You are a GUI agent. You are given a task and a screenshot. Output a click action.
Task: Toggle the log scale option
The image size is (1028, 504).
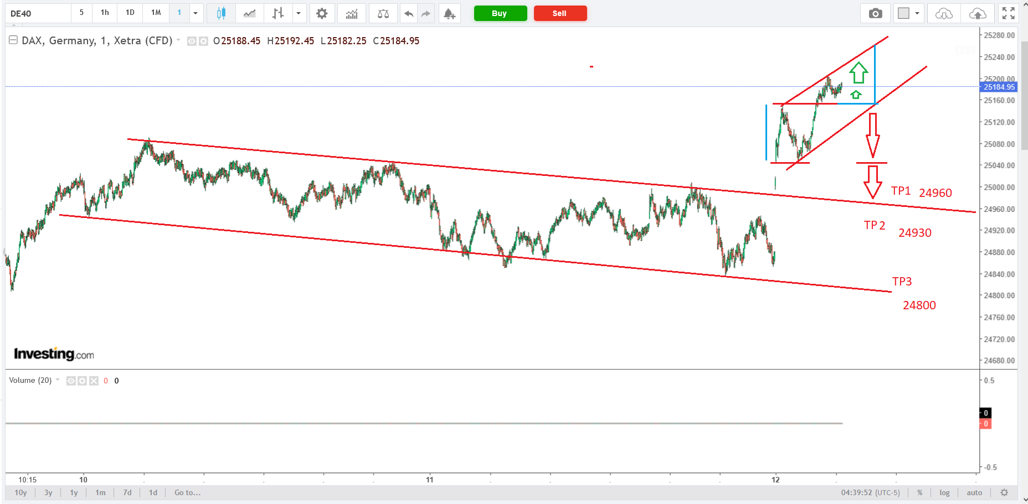944,492
